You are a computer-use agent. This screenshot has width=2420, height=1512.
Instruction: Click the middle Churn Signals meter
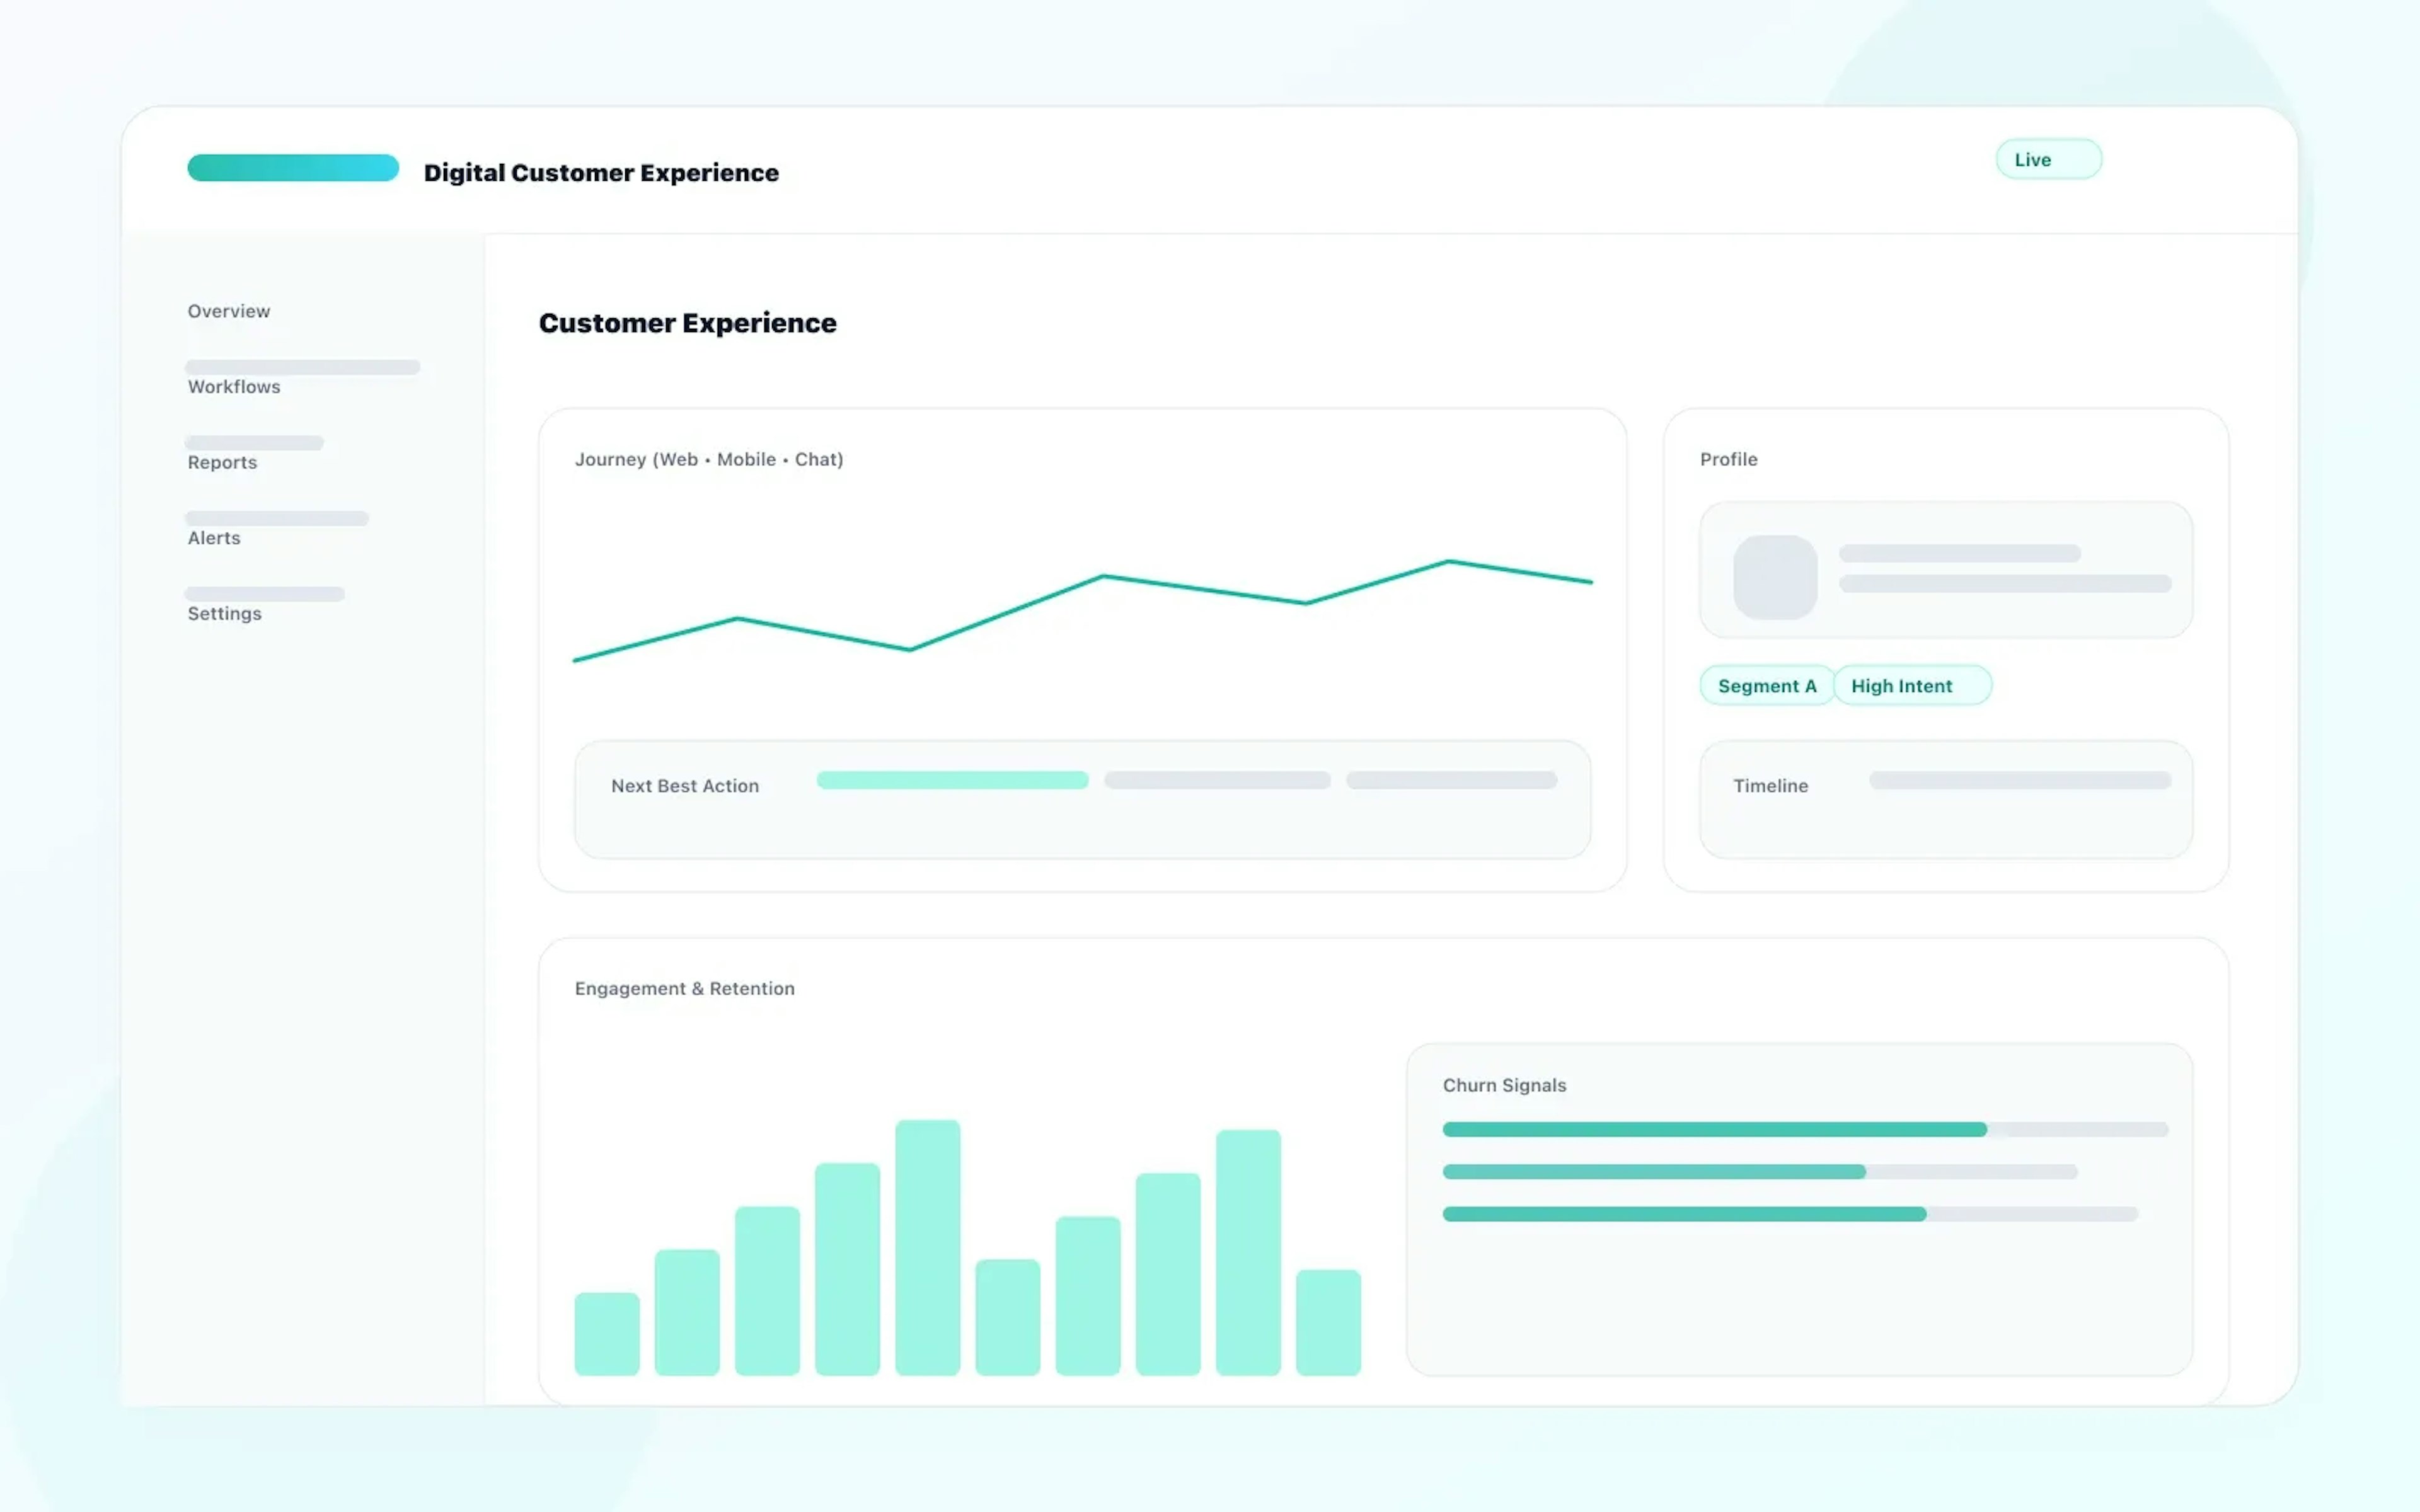click(1653, 1171)
